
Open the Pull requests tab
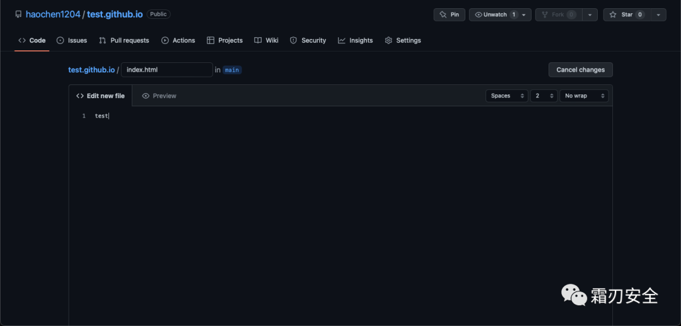tap(124, 40)
